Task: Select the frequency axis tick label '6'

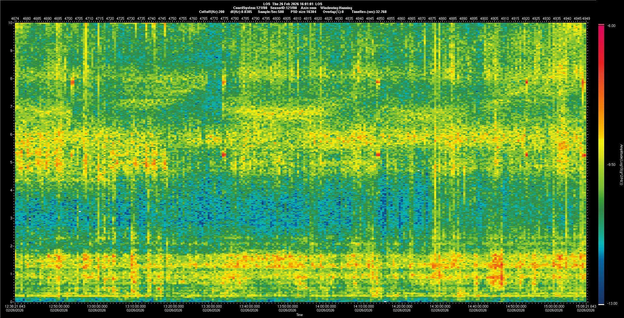Action: [x=12, y=134]
